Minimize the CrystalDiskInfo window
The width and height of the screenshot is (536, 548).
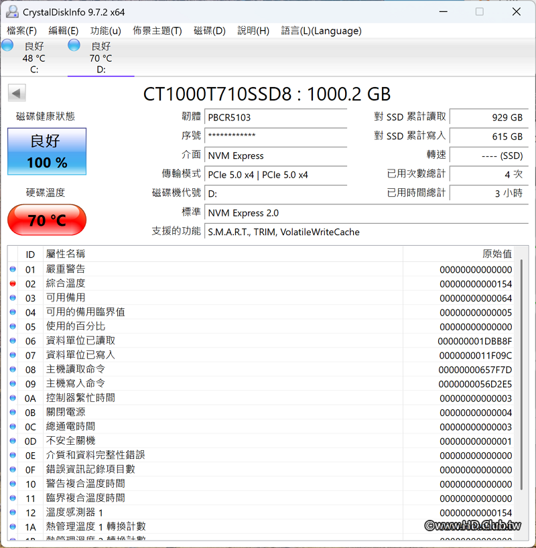point(444,11)
